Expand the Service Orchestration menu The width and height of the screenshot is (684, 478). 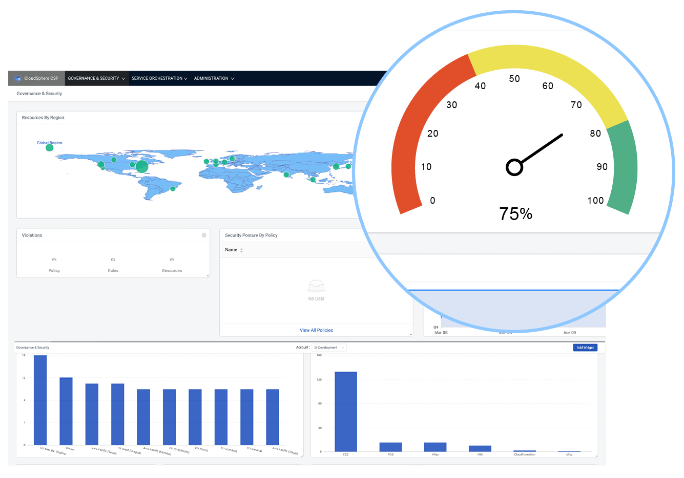click(159, 78)
